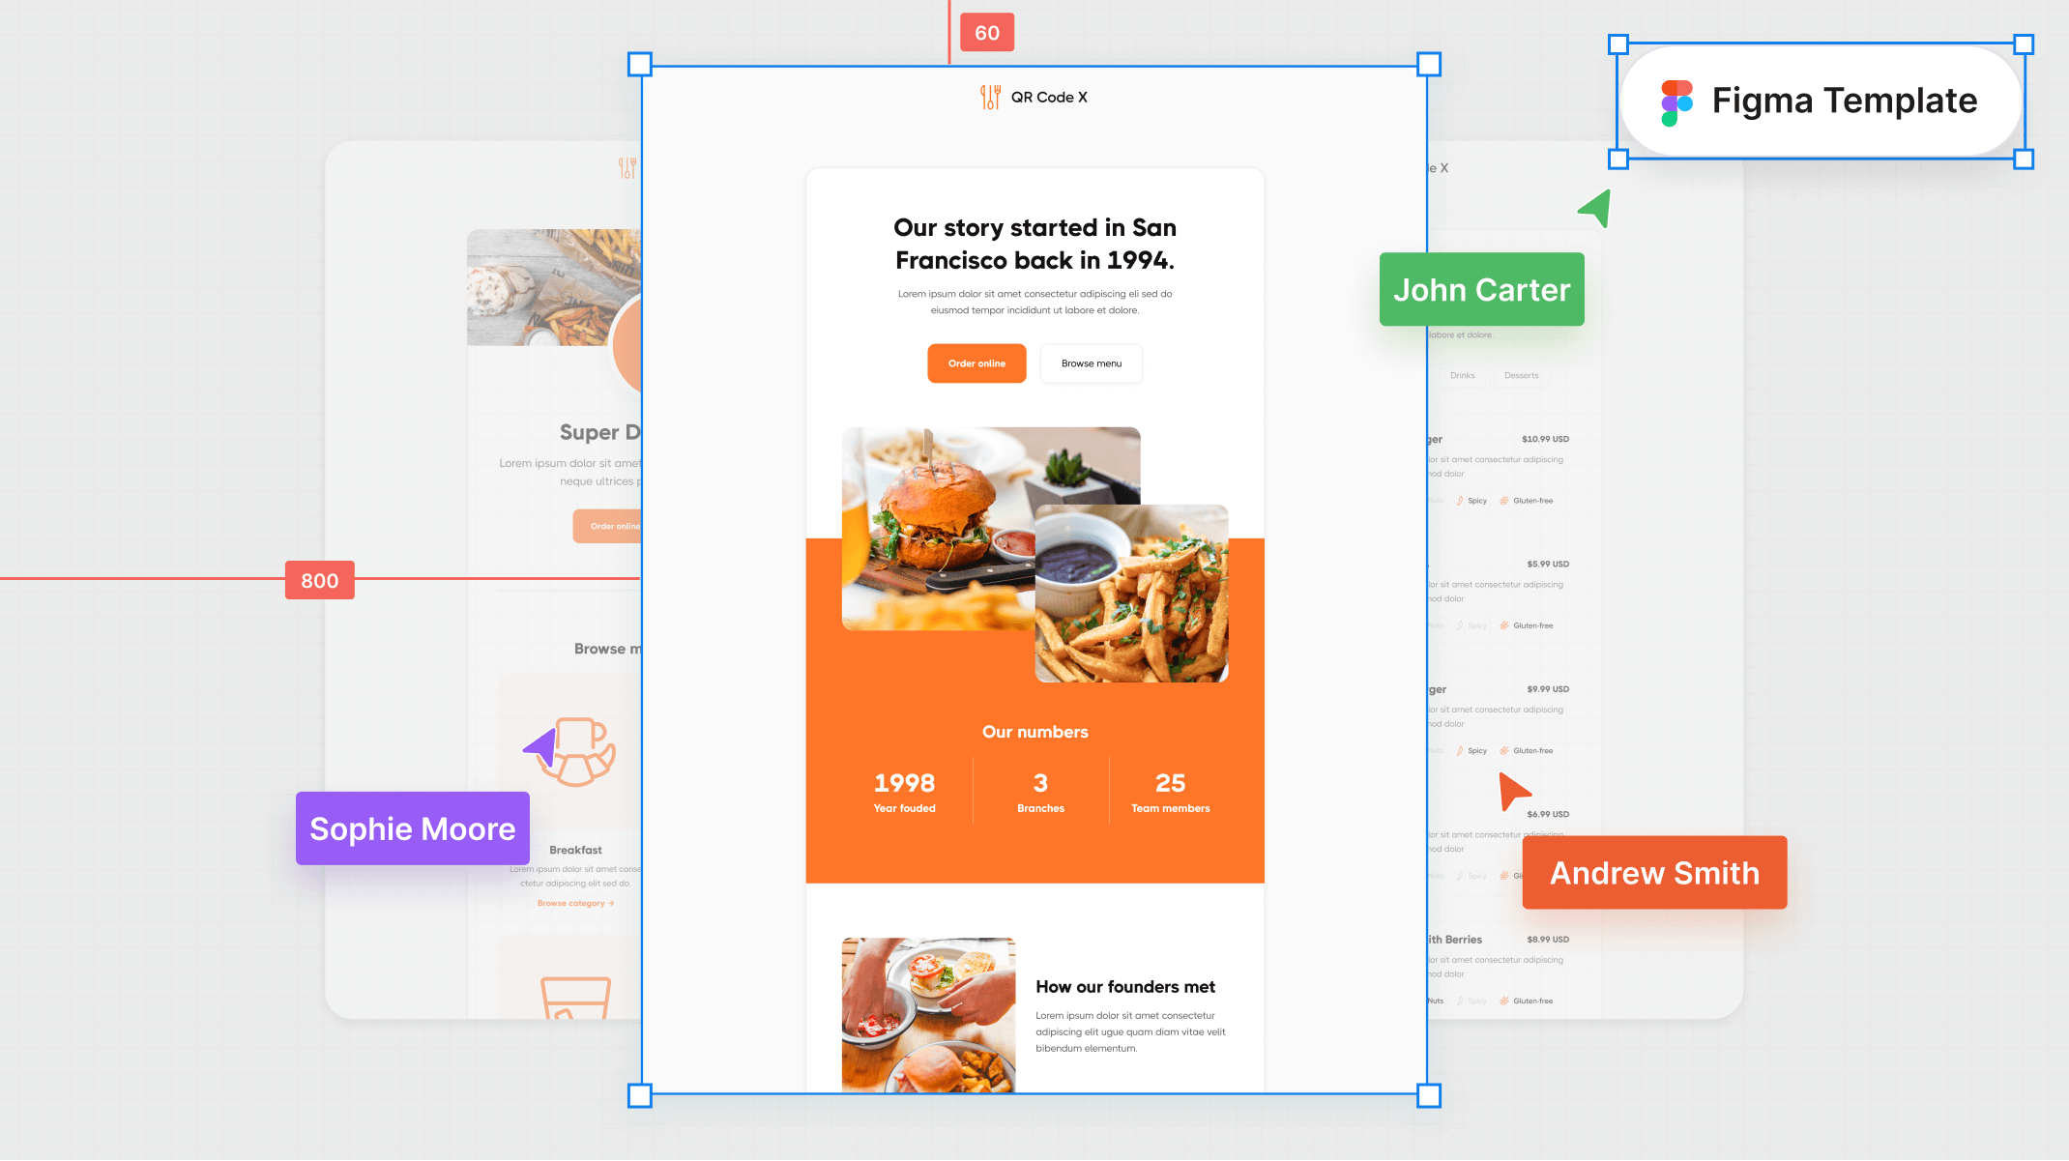Toggle visibility of Andrew Smith collaborator label
This screenshot has width=2069, height=1161.
[x=1654, y=871]
